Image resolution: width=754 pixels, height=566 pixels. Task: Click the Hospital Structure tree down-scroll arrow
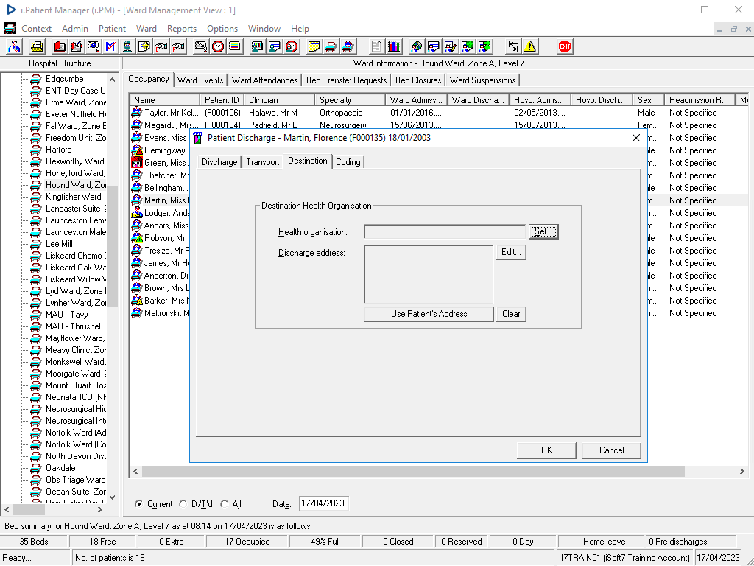(x=112, y=497)
